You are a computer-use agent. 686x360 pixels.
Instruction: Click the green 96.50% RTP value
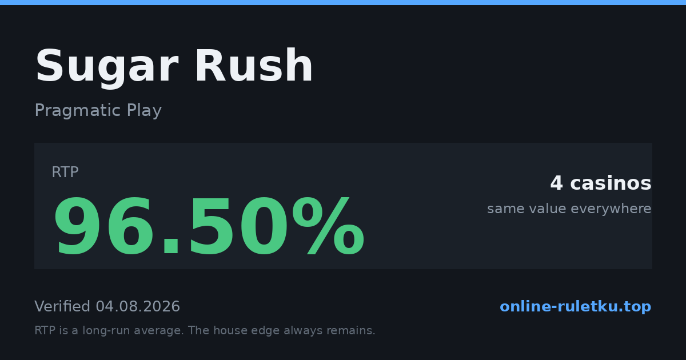click(209, 227)
